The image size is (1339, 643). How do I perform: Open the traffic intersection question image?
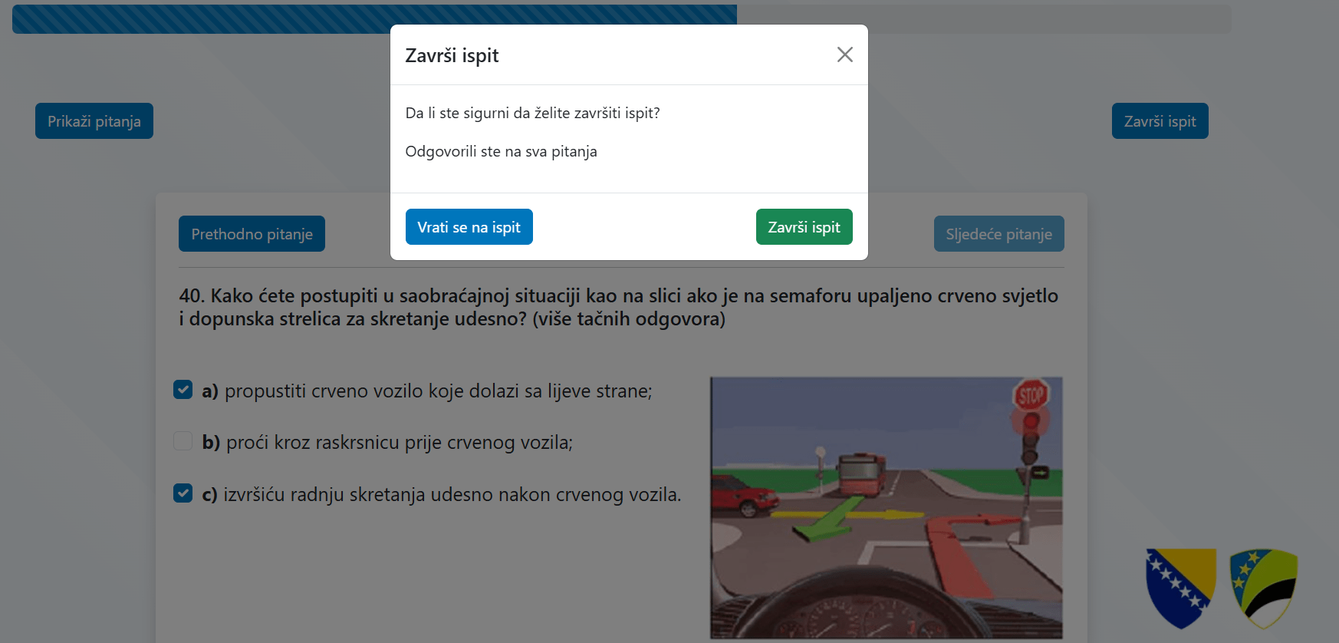[x=887, y=507]
